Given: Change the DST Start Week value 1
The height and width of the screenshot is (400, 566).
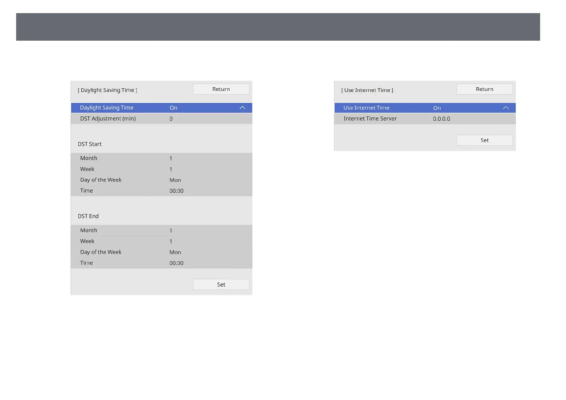Looking at the screenshot, I should (x=171, y=169).
